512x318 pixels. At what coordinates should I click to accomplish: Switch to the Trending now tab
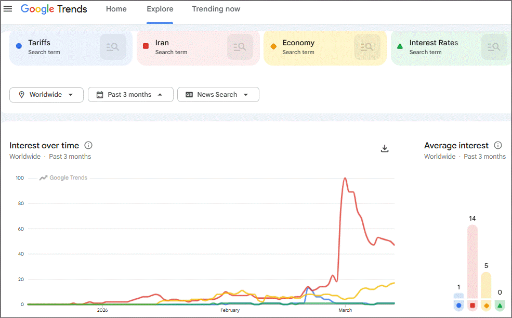coord(216,9)
